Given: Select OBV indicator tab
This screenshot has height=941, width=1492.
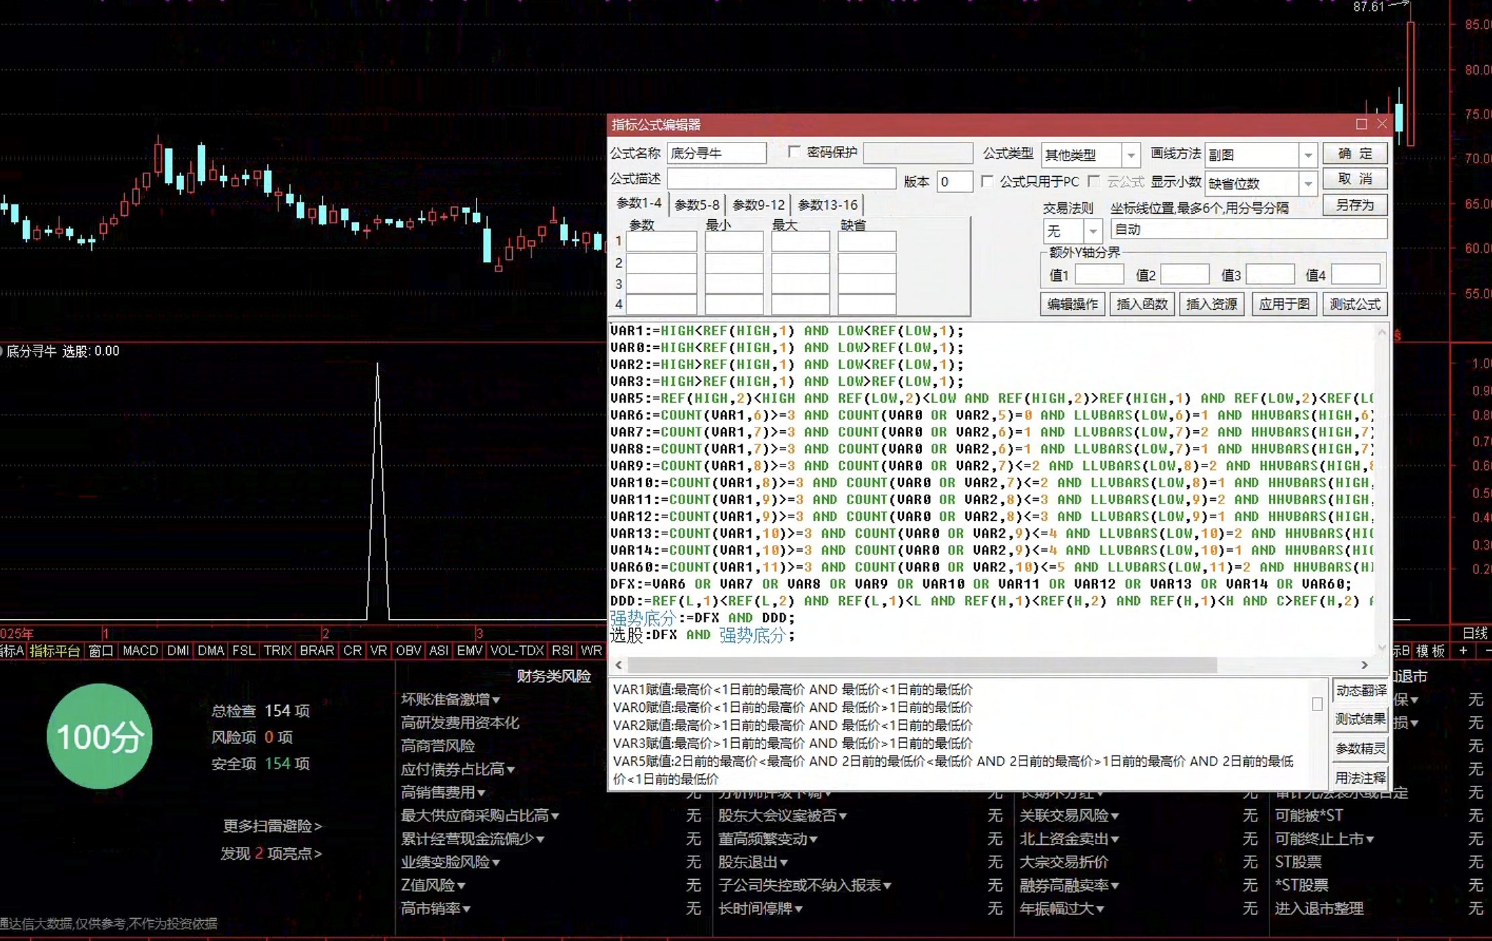Looking at the screenshot, I should [408, 651].
